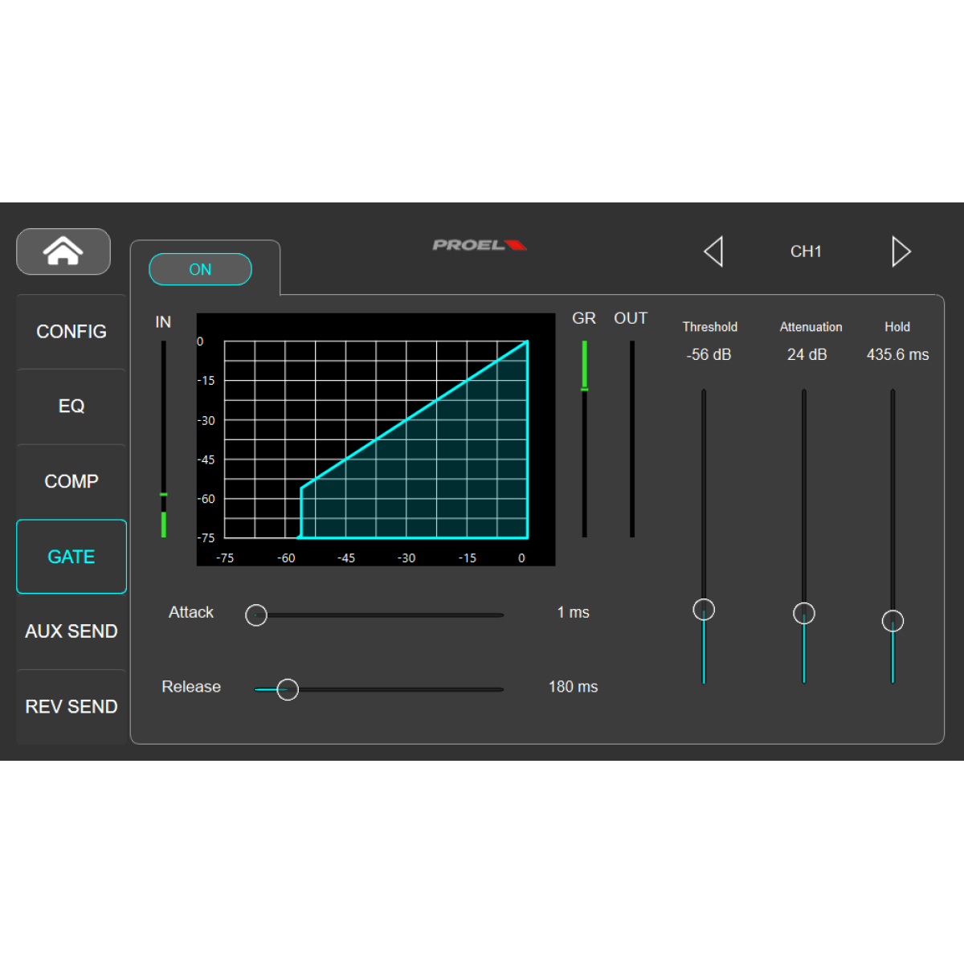Switch to the EQ tab

(x=71, y=406)
